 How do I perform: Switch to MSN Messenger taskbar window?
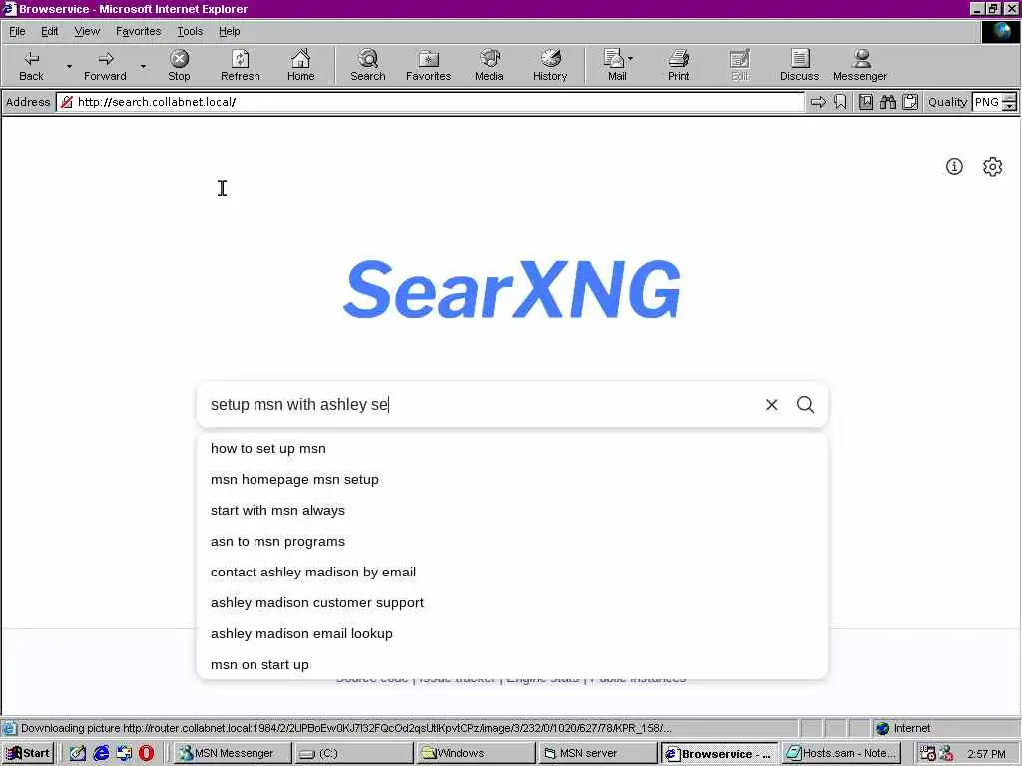point(233,753)
